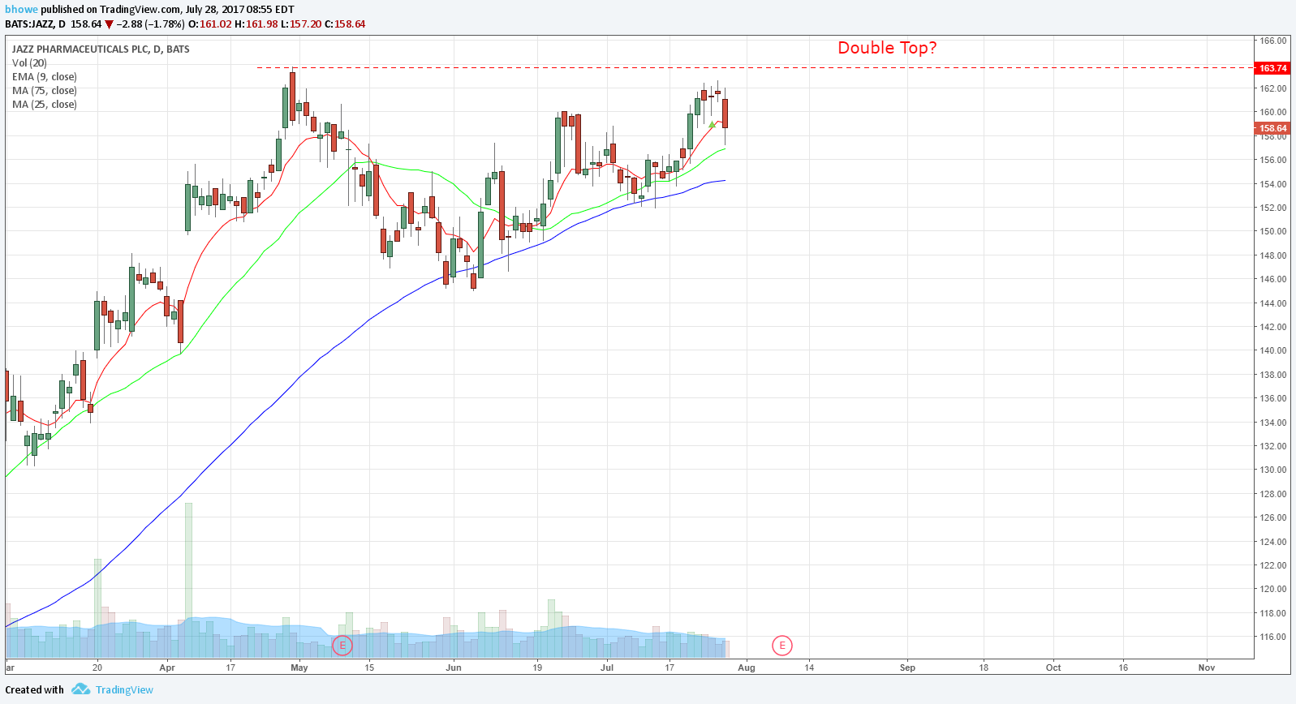Click the −2.88 (−1.78%) change value
The image size is (1296, 704).
click(x=151, y=24)
